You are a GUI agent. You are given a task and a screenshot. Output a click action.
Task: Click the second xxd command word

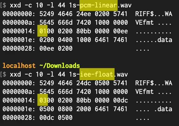click(x=15, y=74)
